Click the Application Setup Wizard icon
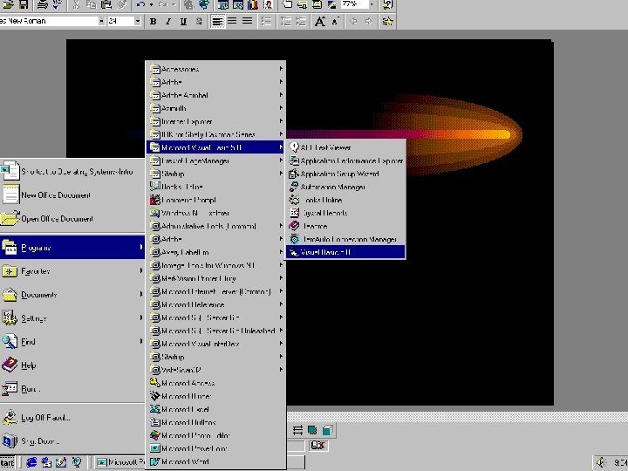 coord(294,174)
